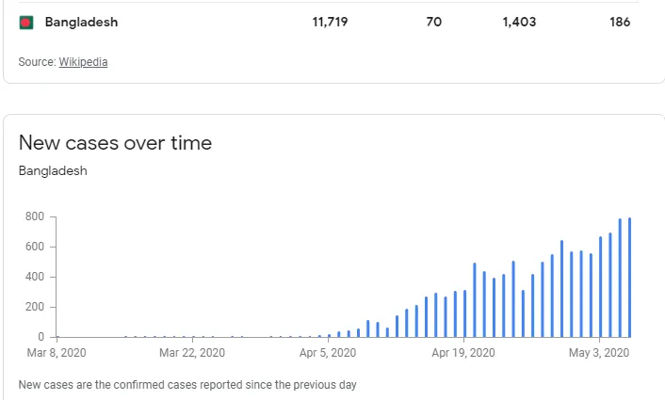Viewport: 665px width, 400px height.
Task: Click the tallest rightmost chart bar
Action: [629, 278]
